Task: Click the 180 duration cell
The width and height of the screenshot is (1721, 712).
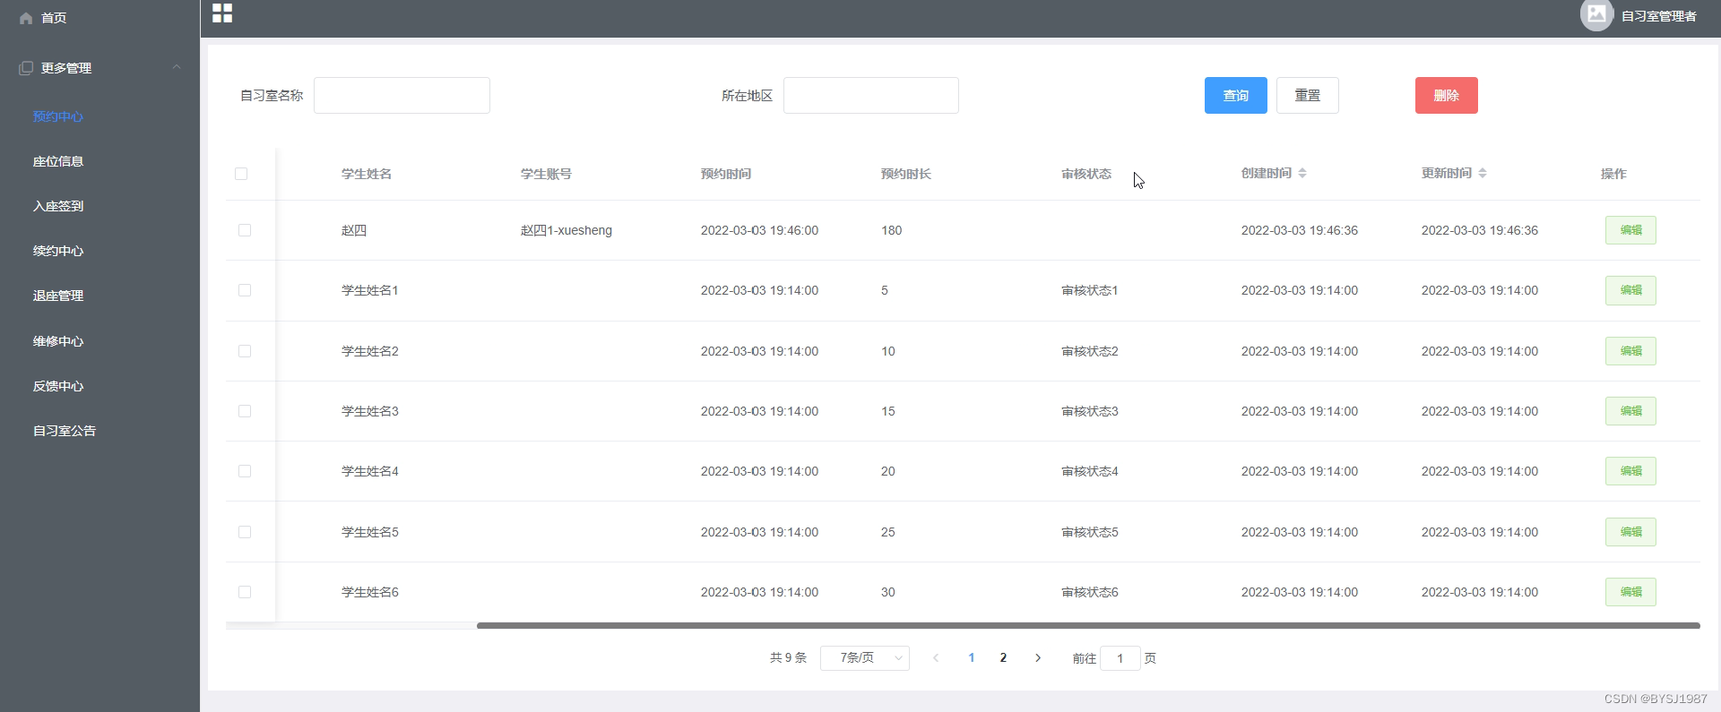Action: (891, 230)
